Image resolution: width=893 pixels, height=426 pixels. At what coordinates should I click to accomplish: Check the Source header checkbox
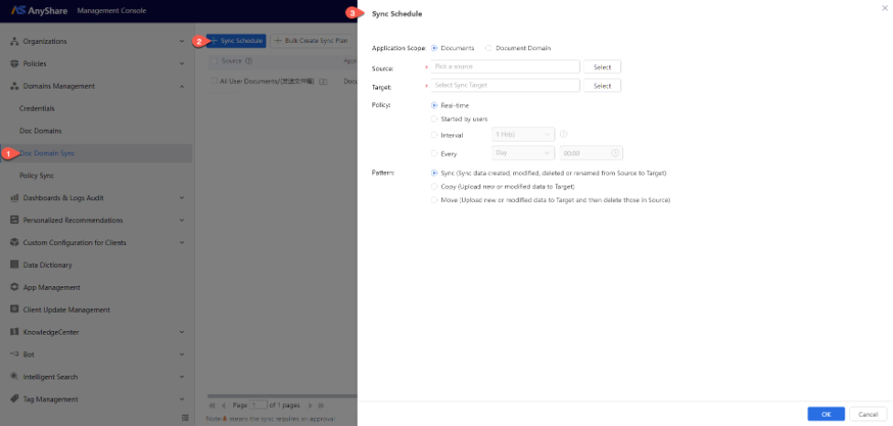[x=214, y=61]
